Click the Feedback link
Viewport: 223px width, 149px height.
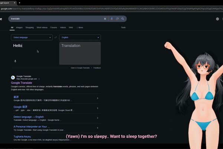(x=97, y=68)
